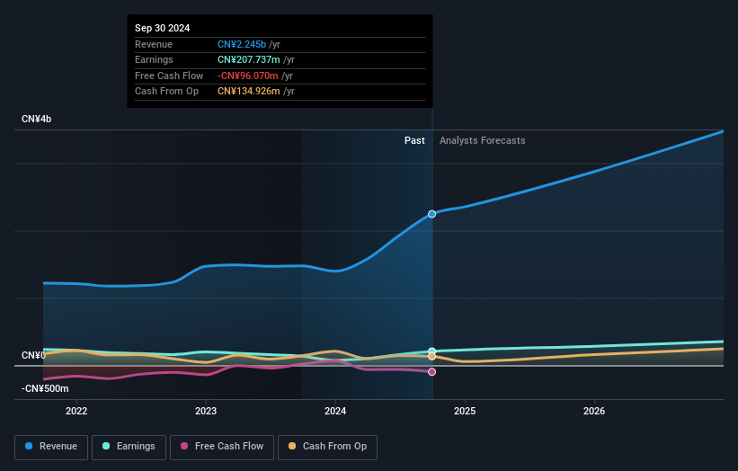The height and width of the screenshot is (471, 738).
Task: Click the Revenue data point on Sep 30 2024
Action: click(431, 214)
